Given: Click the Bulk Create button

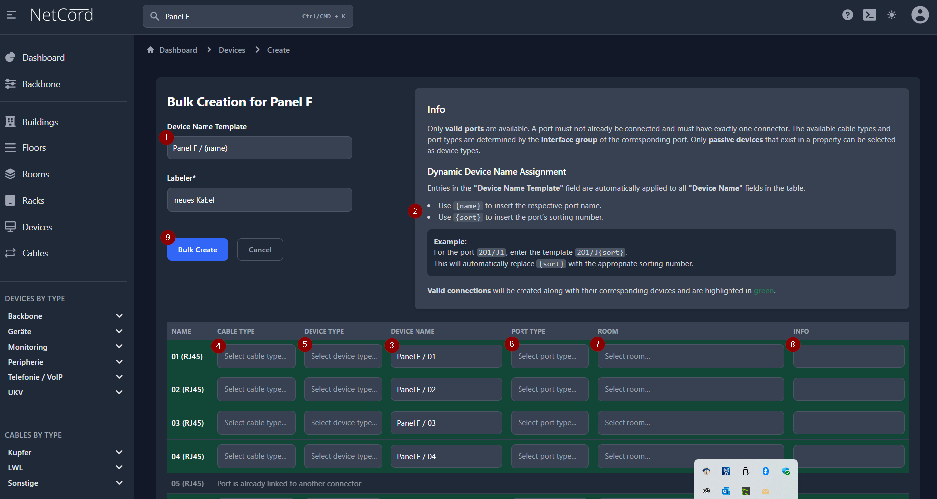Looking at the screenshot, I should click(x=198, y=249).
